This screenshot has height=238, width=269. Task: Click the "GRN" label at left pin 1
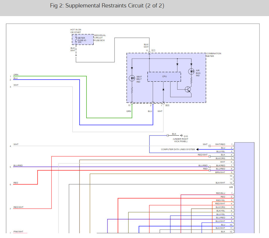point(16,75)
